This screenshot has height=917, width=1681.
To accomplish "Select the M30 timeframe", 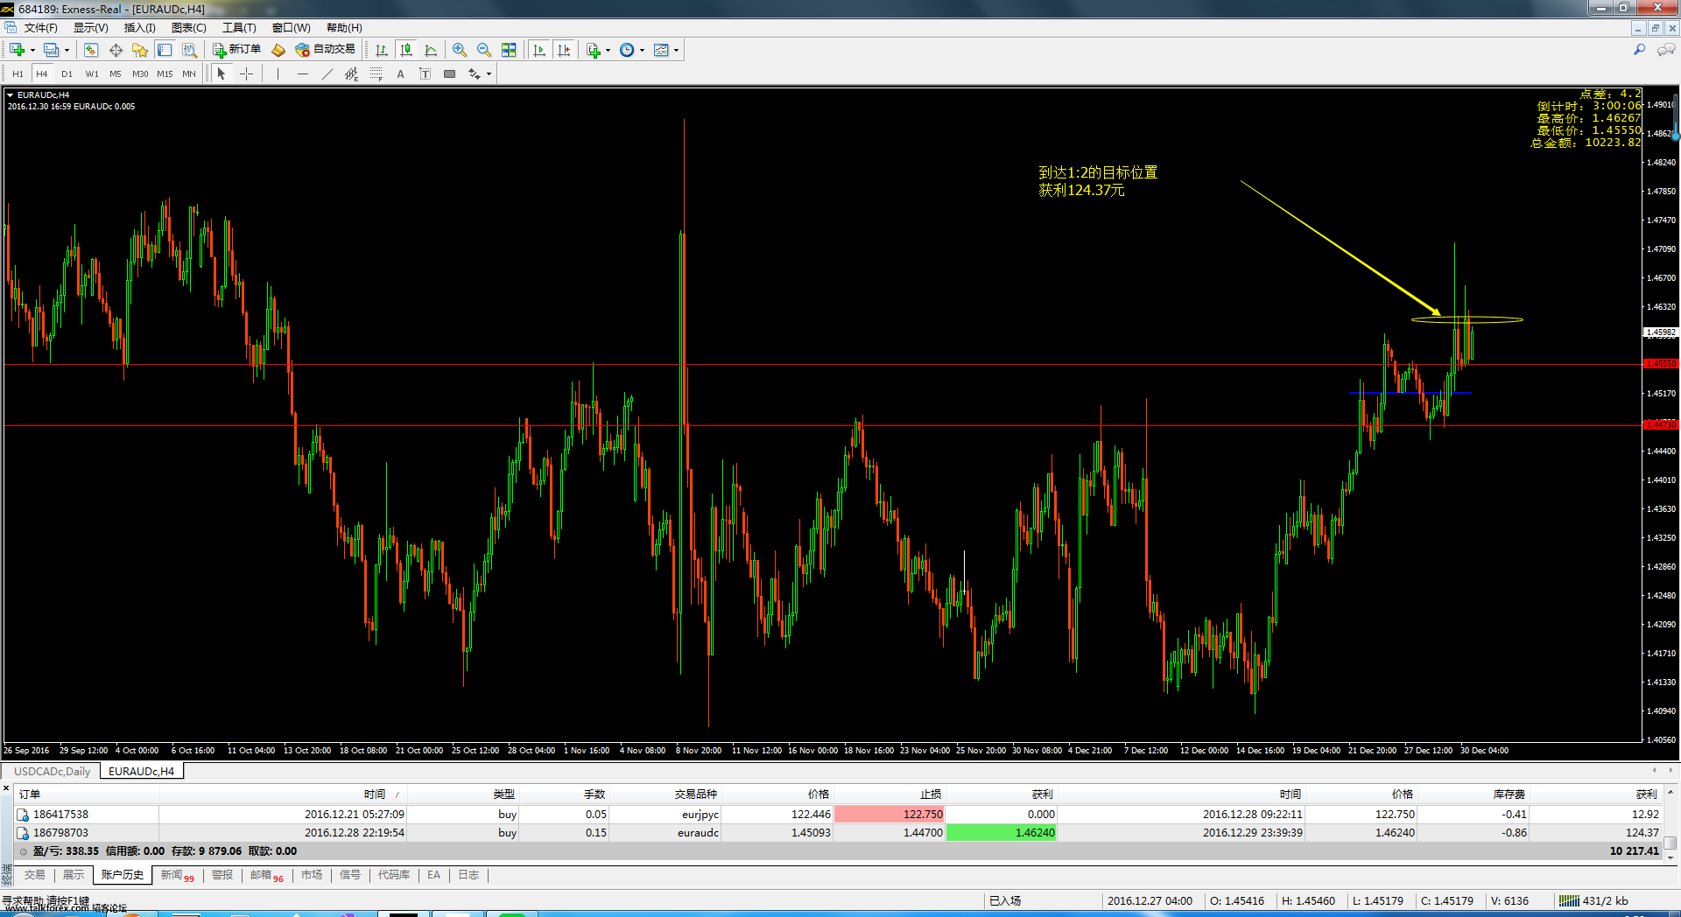I will click(x=140, y=74).
